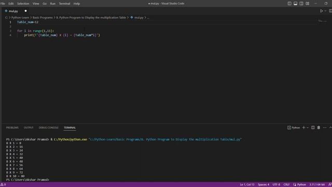Click the file icon in mul.py tab
This screenshot has height=187, width=332.
coord(6,11)
